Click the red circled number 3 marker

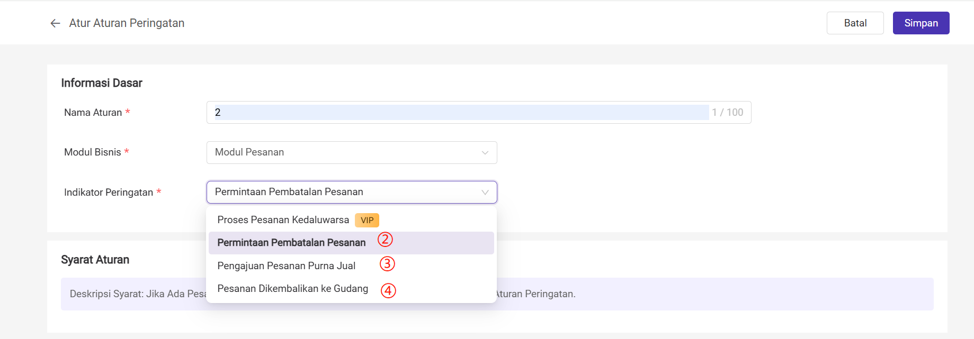[x=387, y=263]
